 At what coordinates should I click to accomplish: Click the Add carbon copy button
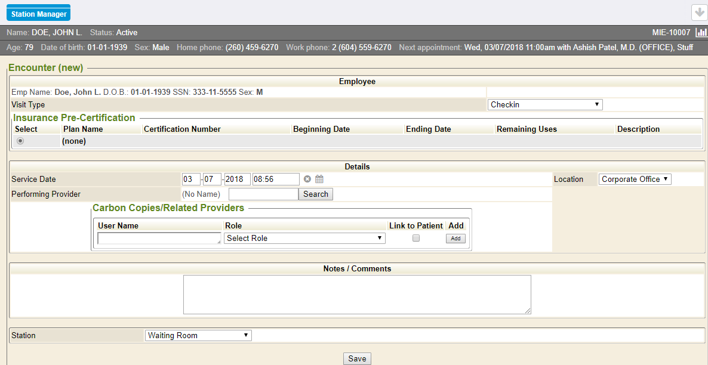point(455,239)
